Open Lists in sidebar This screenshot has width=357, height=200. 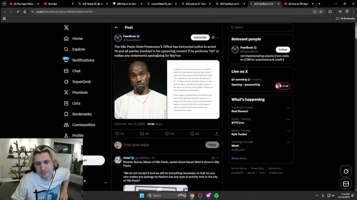(x=72, y=103)
